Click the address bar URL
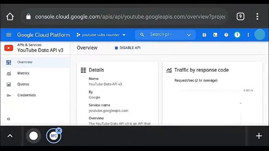 [130, 17]
